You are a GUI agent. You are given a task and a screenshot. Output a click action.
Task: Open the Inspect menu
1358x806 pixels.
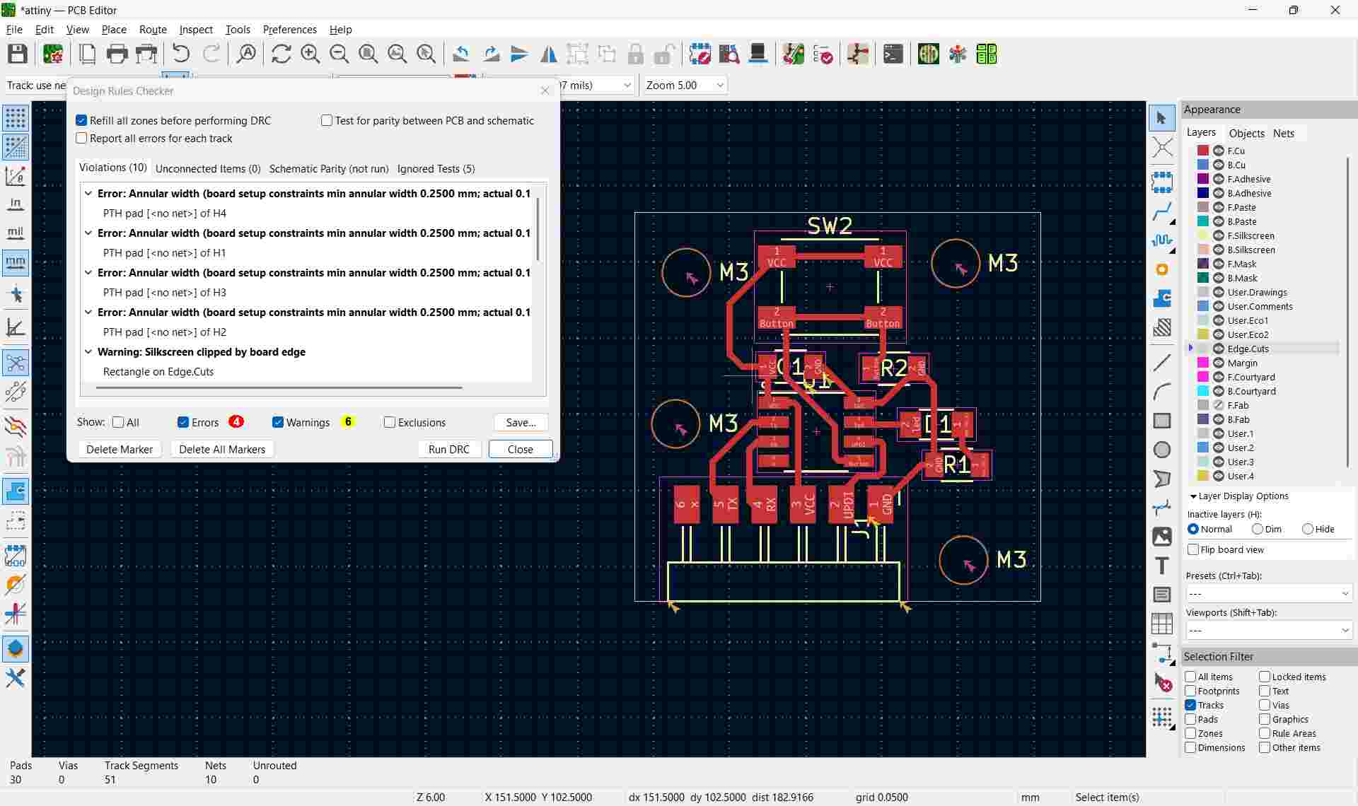(196, 30)
